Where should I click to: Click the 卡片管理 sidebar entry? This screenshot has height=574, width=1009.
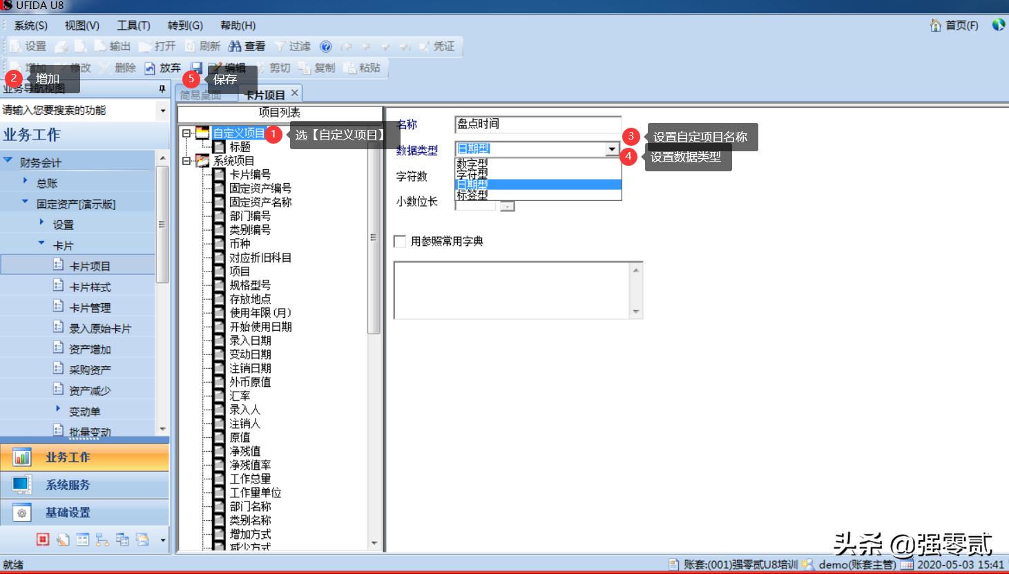click(90, 307)
